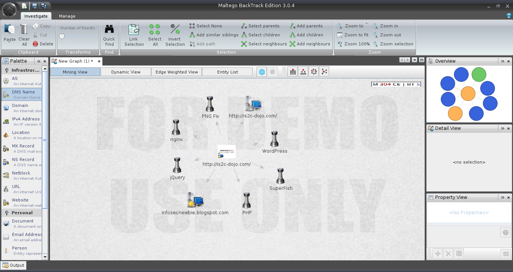Image resolution: width=513 pixels, height=272 pixels.
Task: Open the Output panel tab
Action: click(x=14, y=265)
